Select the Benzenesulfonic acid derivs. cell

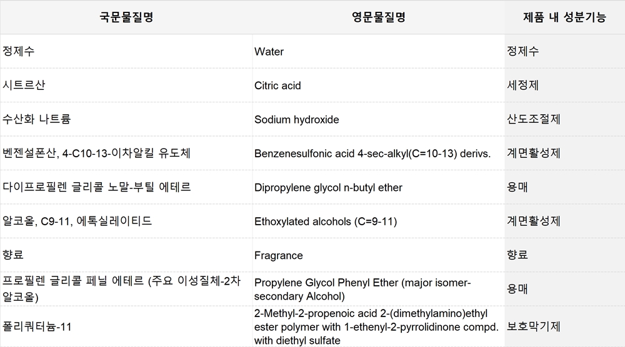tap(378, 153)
